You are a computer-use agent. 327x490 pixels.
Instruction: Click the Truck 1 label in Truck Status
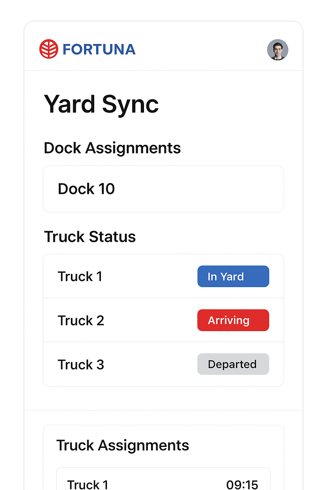point(80,276)
